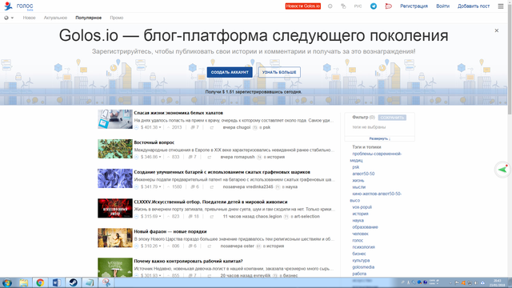This screenshot has width=512, height=288.
Task: Click Добавить пост in header
Action: click(474, 6)
